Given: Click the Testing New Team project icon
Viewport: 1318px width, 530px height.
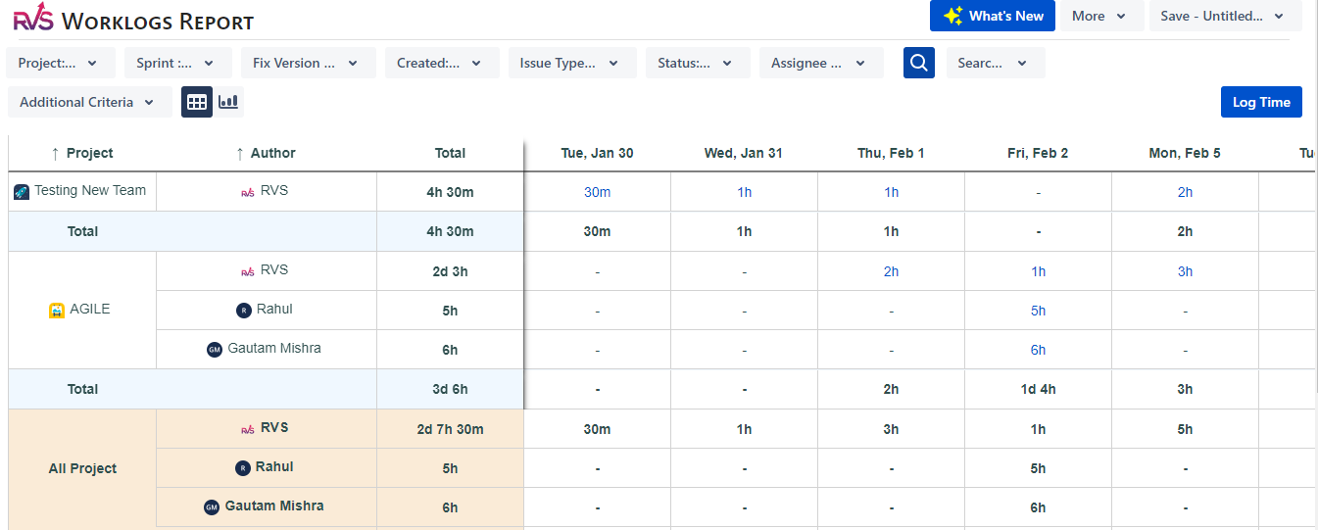Looking at the screenshot, I should click(22, 192).
